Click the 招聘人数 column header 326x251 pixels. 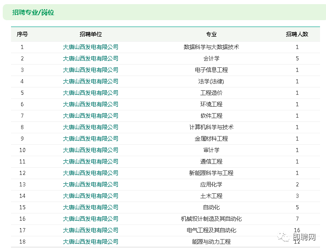coord(297,34)
